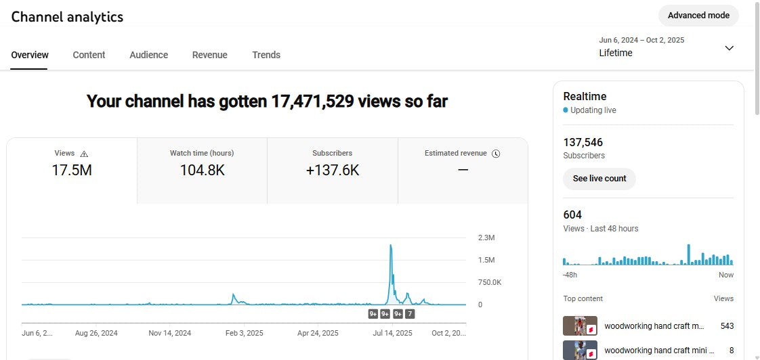Click the Advanced mode button

coord(698,16)
